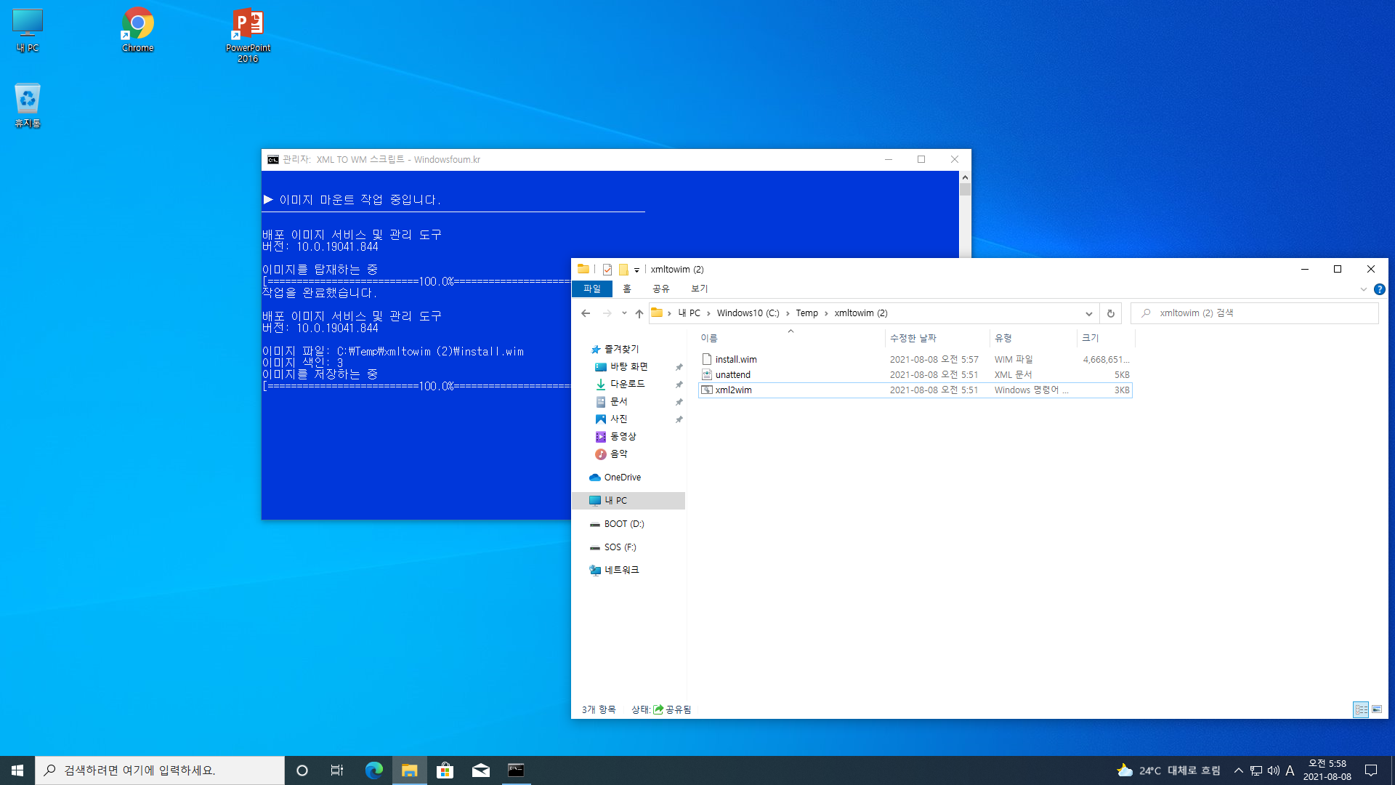
Task: Open the notification center icon
Action: tap(1371, 770)
